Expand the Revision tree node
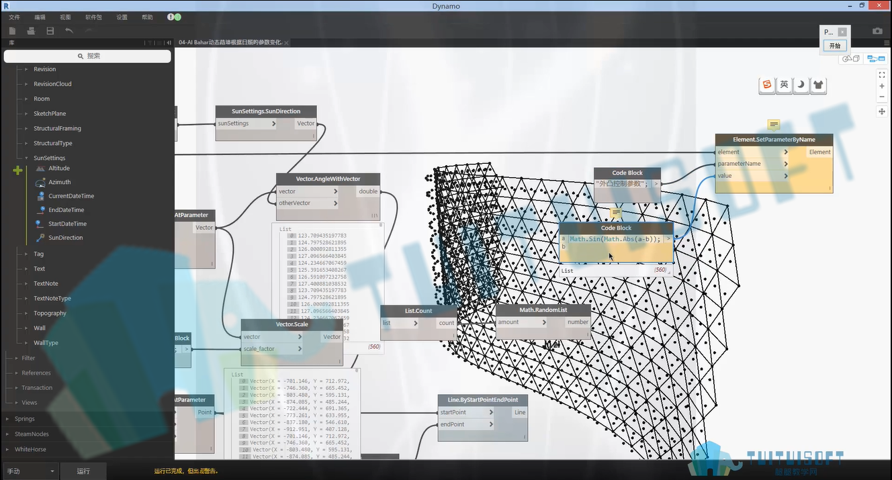The image size is (892, 480). tap(27, 69)
